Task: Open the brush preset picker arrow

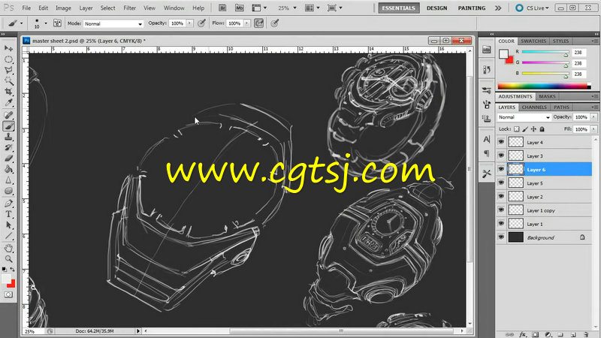Action: coord(46,23)
